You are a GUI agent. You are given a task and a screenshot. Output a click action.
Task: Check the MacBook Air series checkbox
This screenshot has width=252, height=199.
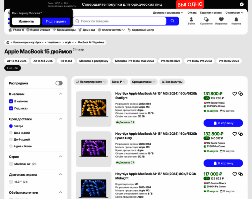pos(11,164)
